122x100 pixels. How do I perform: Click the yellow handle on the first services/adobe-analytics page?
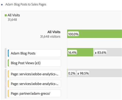point(8,74)
